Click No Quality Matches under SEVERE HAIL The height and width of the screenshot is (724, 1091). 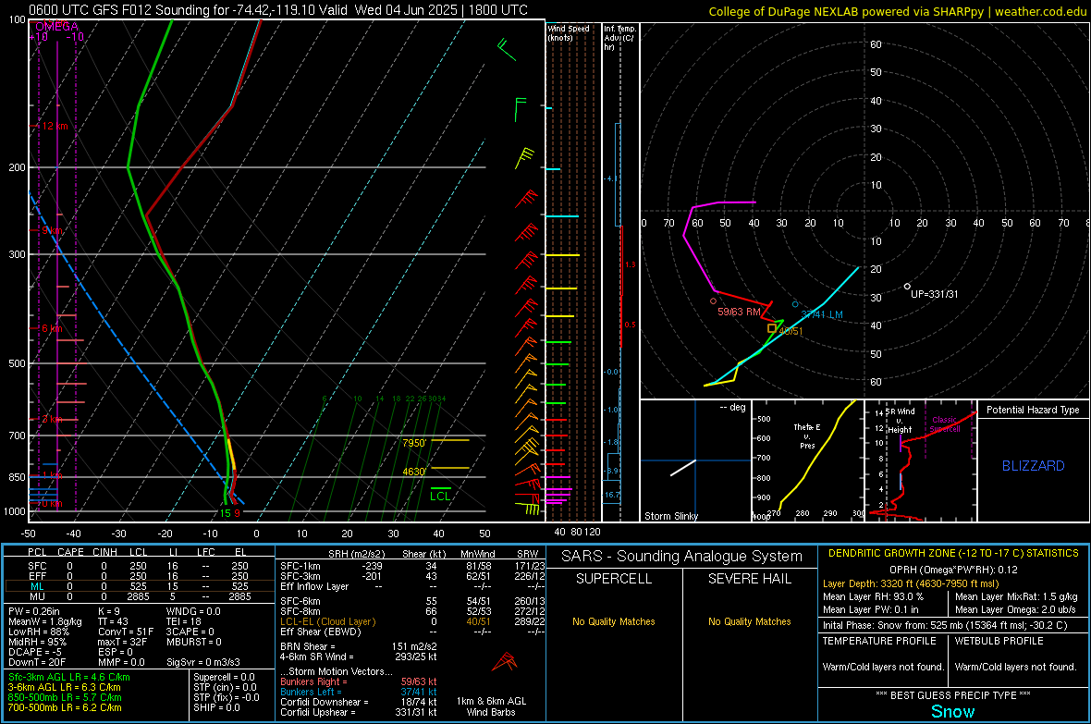749,621
